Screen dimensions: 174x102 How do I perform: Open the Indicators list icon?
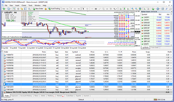tap(153, 9)
